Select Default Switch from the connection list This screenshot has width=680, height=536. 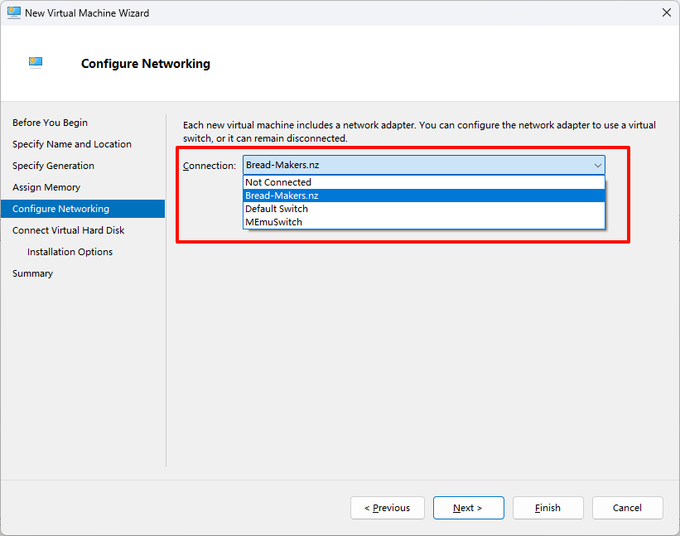(x=276, y=209)
